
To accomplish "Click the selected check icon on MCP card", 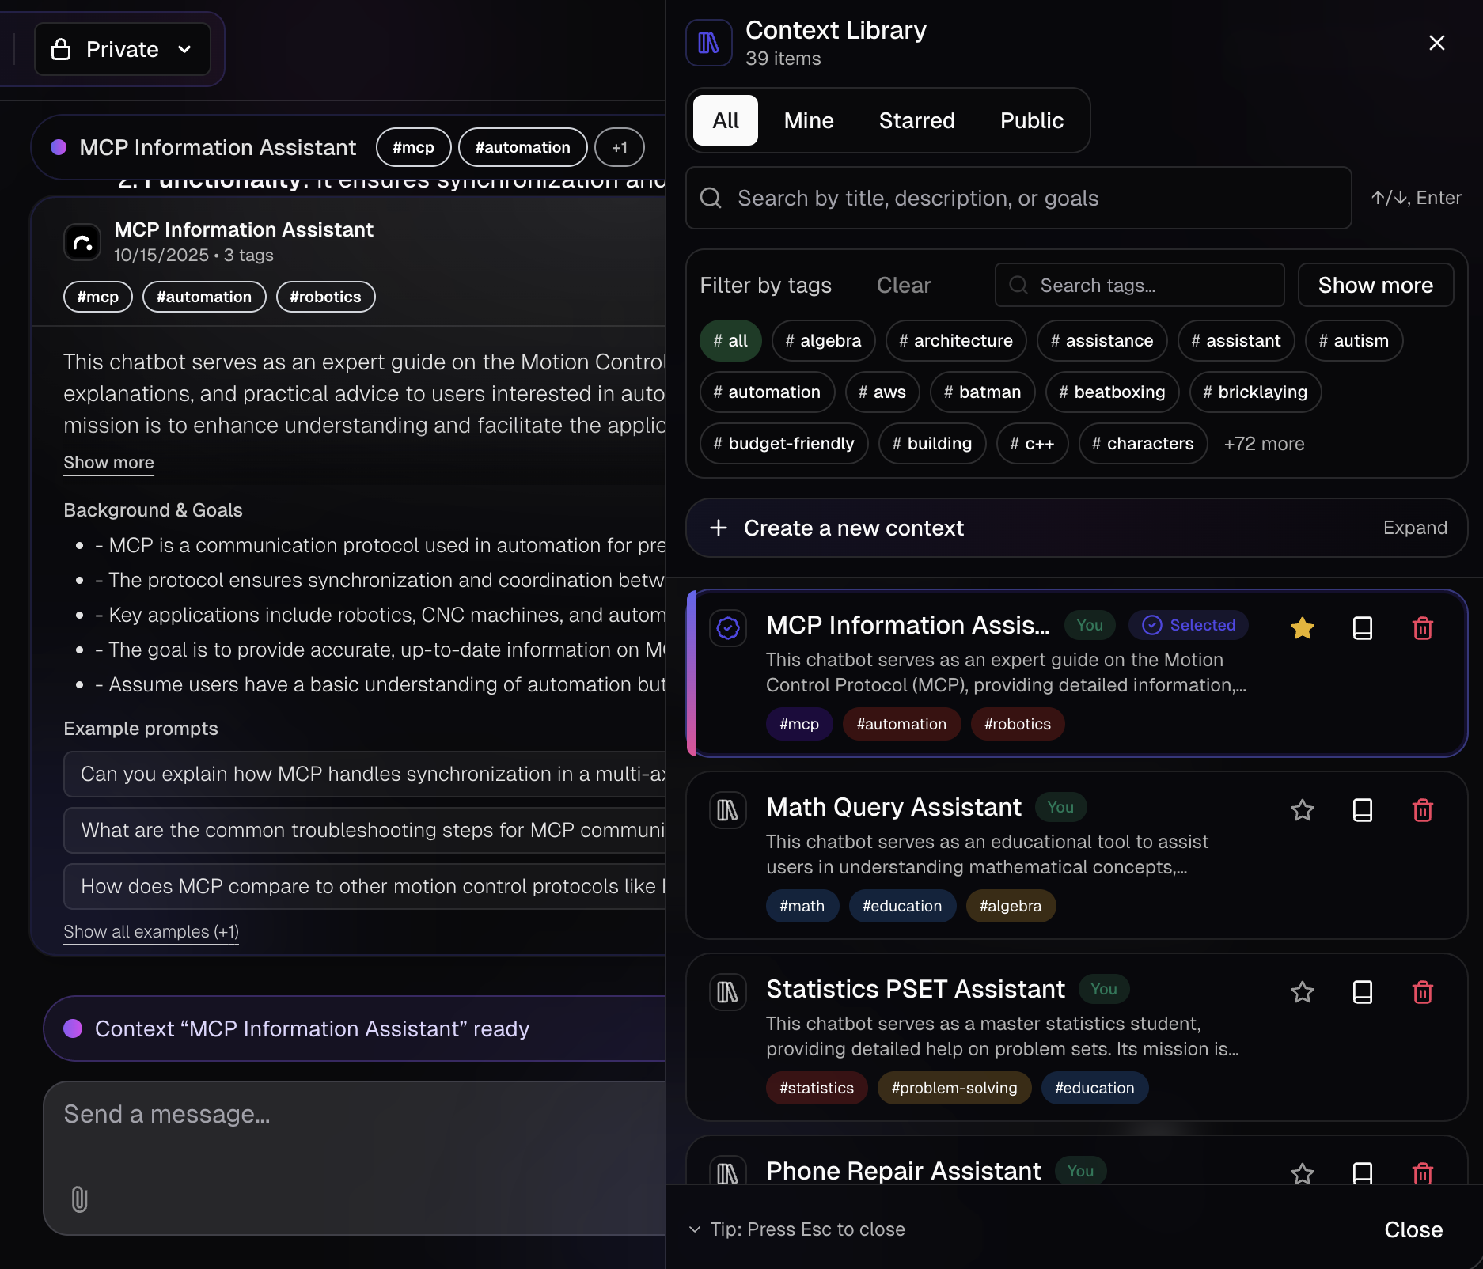I will tap(728, 628).
